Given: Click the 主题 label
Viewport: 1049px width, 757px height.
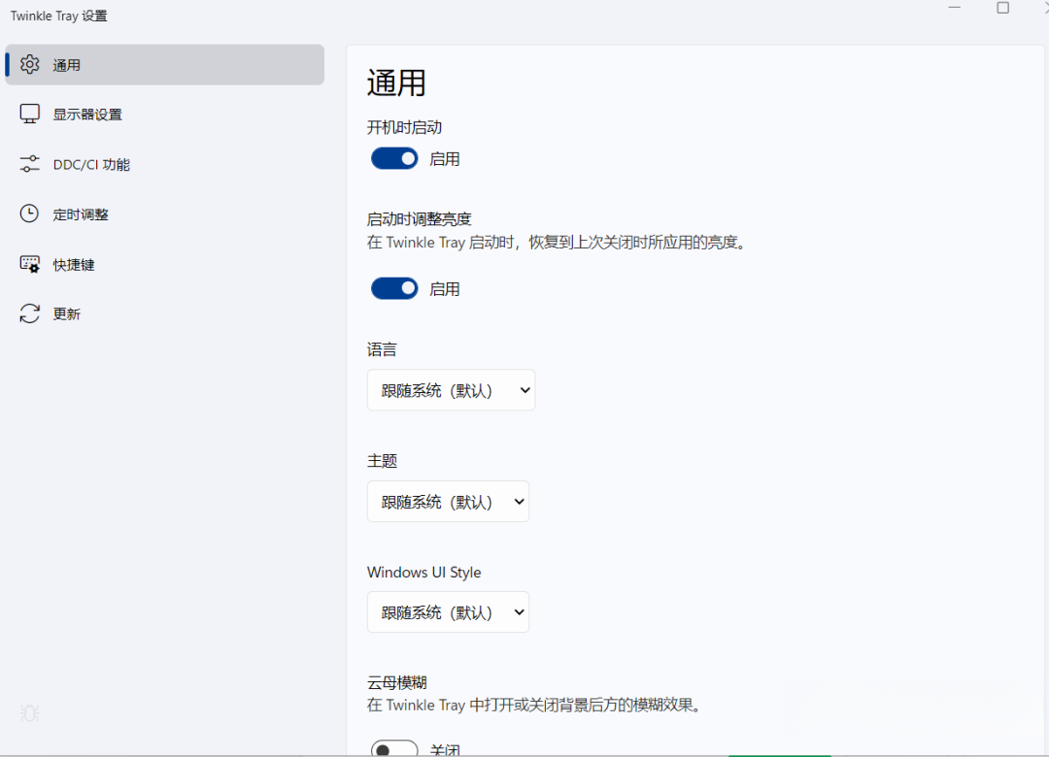Looking at the screenshot, I should pyautogui.click(x=382, y=461).
